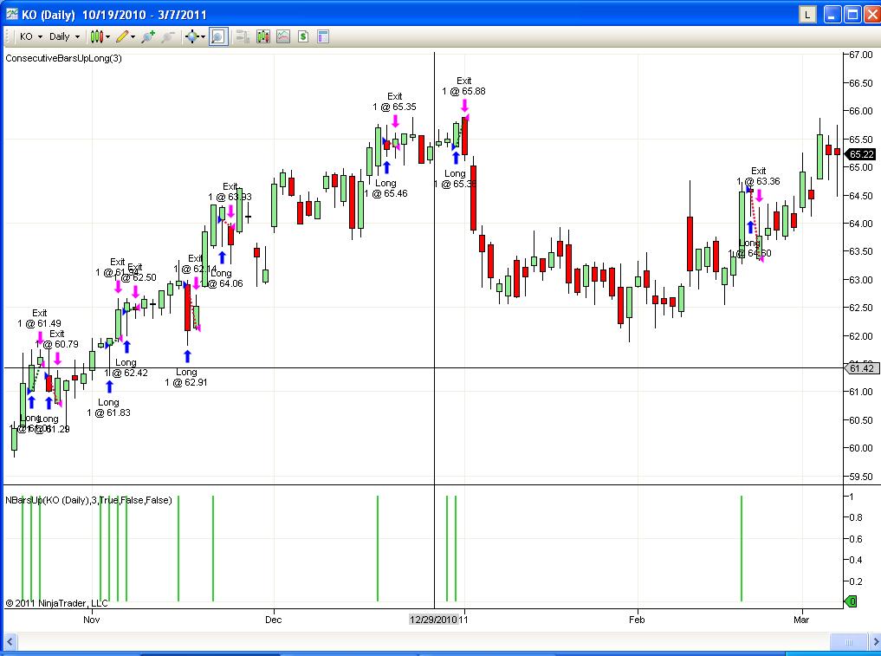This screenshot has width=881, height=656.
Task: Expand the drawing tools dropdown arrow
Action: [x=133, y=37]
